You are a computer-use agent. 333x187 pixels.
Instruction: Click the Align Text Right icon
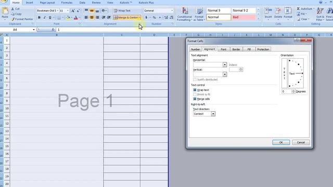pyautogui.click(x=97, y=17)
